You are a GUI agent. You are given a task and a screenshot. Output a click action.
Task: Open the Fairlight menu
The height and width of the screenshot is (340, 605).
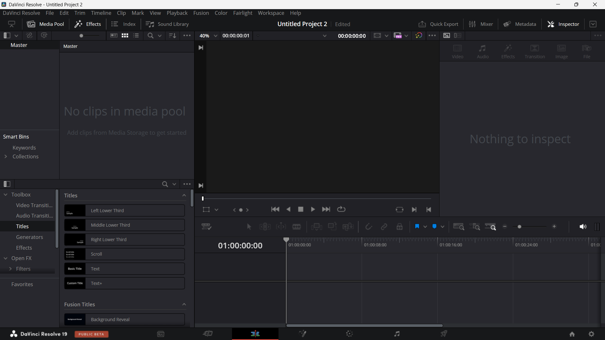(x=243, y=13)
